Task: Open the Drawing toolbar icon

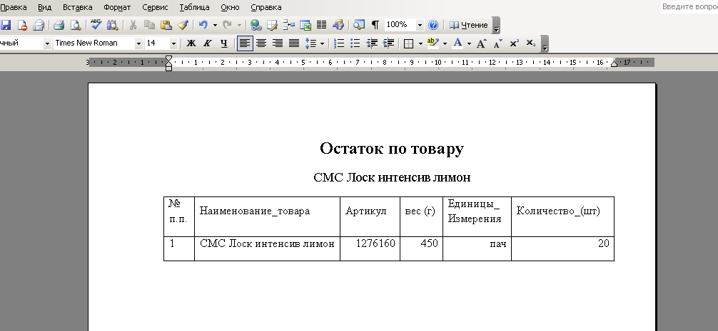Action: click(x=338, y=25)
